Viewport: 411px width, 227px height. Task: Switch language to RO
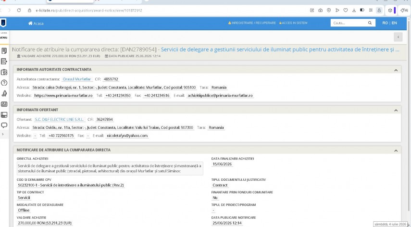click(x=385, y=23)
